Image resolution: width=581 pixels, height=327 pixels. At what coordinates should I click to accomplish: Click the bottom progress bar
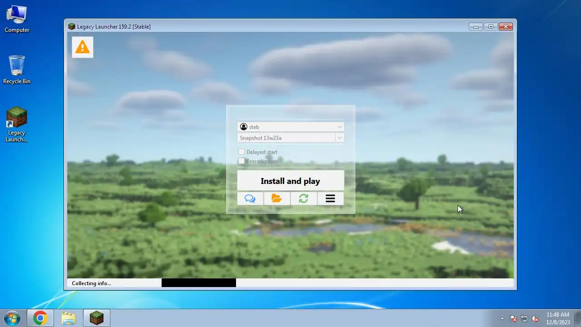pyautogui.click(x=290, y=283)
